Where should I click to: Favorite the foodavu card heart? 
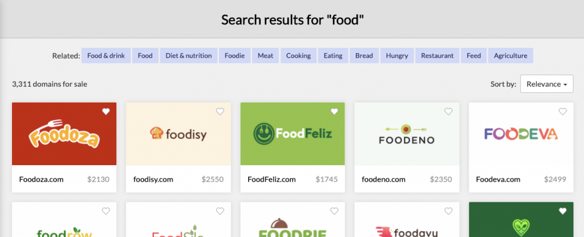point(448,211)
